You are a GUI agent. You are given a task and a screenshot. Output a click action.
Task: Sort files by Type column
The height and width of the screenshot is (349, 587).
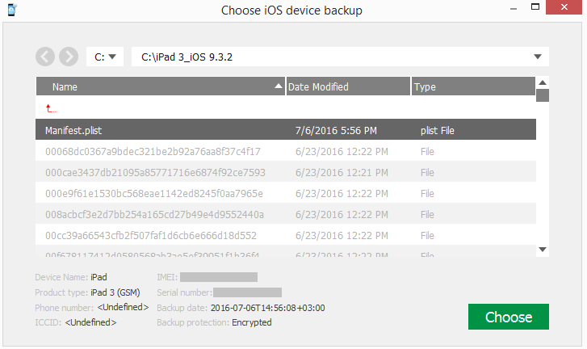[x=472, y=86]
